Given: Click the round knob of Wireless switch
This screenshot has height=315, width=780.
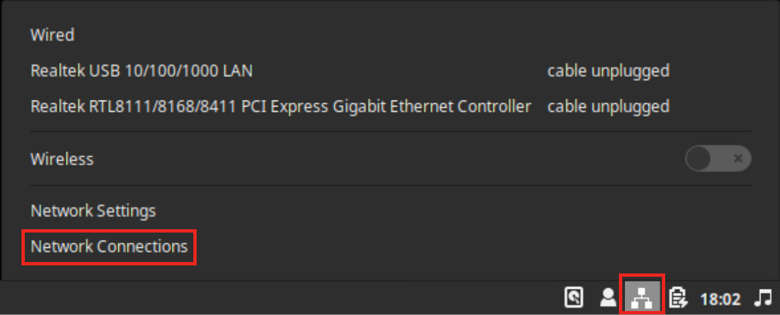Looking at the screenshot, I should click(x=699, y=160).
